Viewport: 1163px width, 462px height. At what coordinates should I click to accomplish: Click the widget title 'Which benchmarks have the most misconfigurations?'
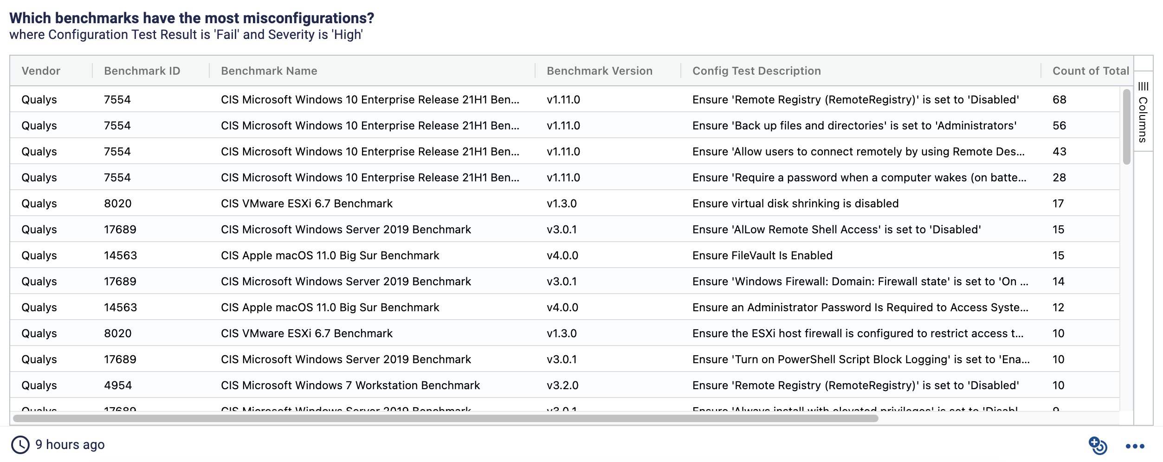click(x=192, y=18)
